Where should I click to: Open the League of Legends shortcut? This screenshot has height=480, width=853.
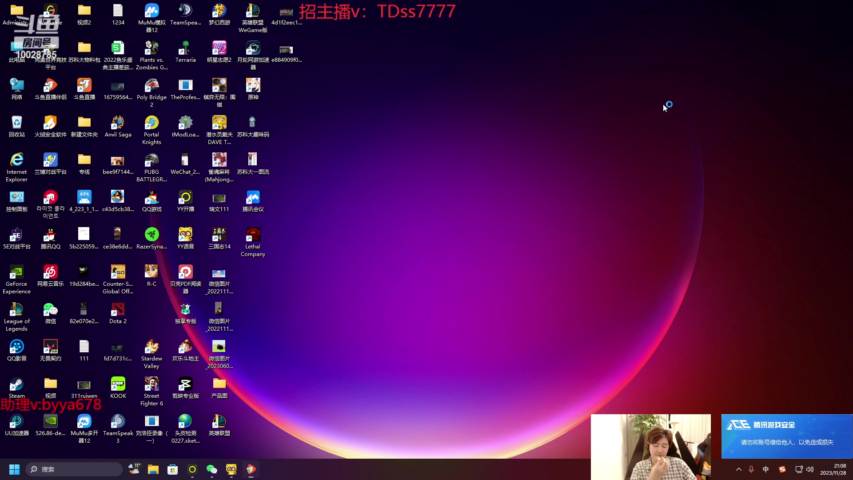point(16,316)
